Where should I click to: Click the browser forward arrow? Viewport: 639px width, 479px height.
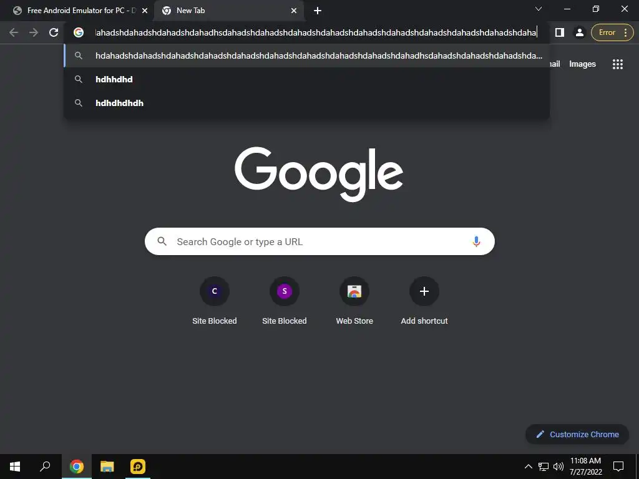point(34,32)
